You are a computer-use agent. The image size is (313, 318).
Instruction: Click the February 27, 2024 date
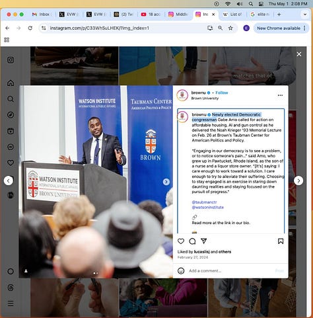[x=193, y=257]
